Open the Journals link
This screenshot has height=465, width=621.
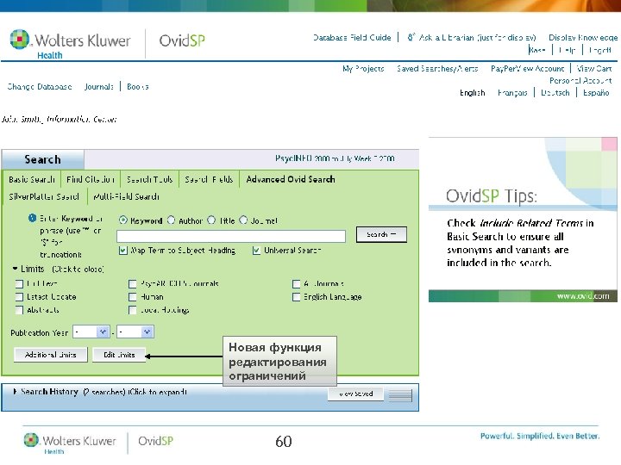99,87
